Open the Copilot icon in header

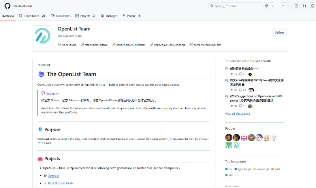coord(266,6)
